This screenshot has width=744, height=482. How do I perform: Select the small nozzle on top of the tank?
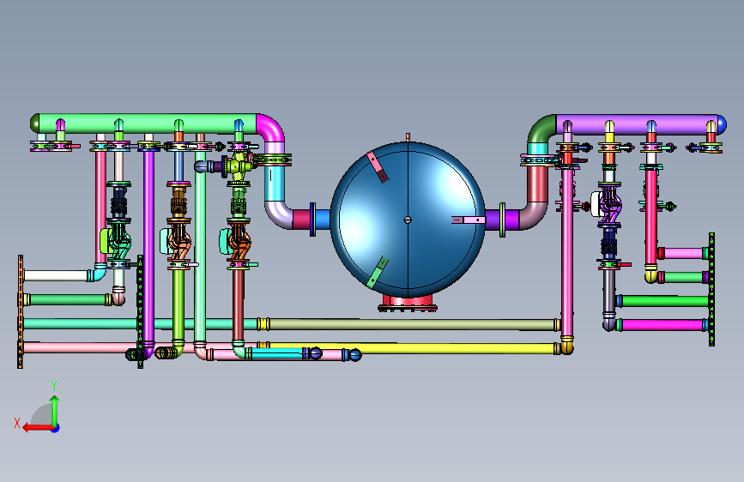(x=408, y=137)
